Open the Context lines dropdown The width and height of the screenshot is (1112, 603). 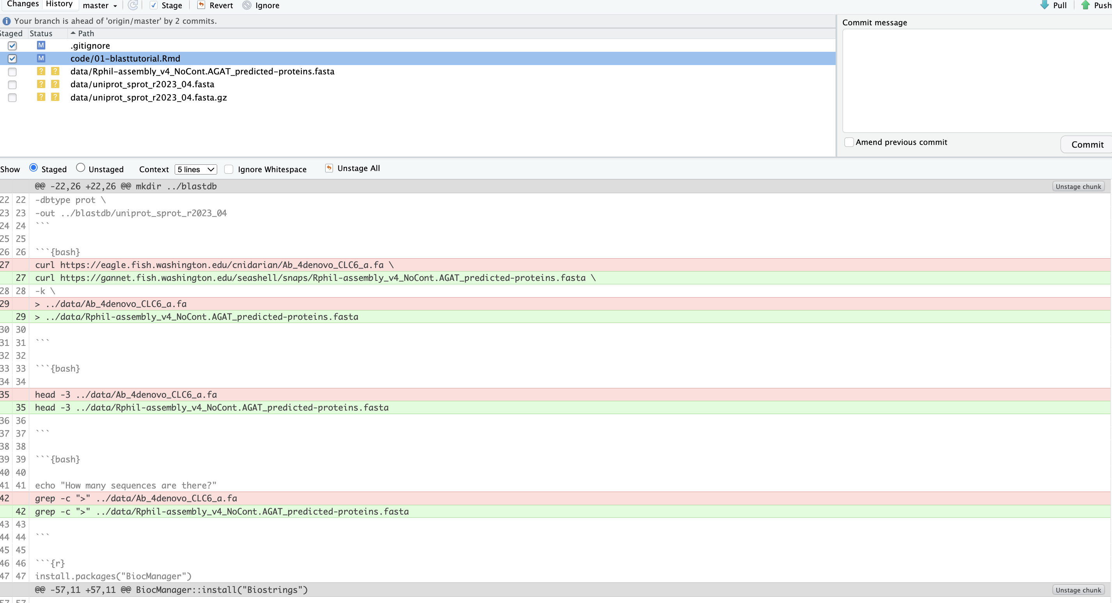[x=195, y=169]
